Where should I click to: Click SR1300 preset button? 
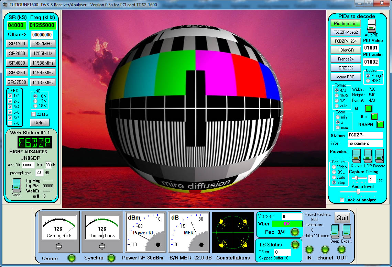[17, 44]
